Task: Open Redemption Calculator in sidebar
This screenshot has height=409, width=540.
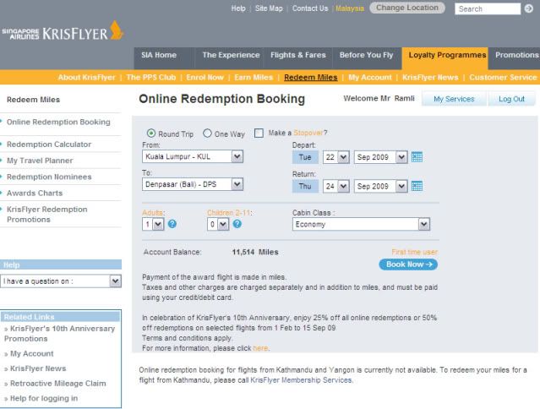Action: (x=49, y=145)
